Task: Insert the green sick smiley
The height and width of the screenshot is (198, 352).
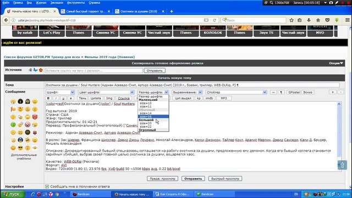Action: pyautogui.click(x=13, y=125)
